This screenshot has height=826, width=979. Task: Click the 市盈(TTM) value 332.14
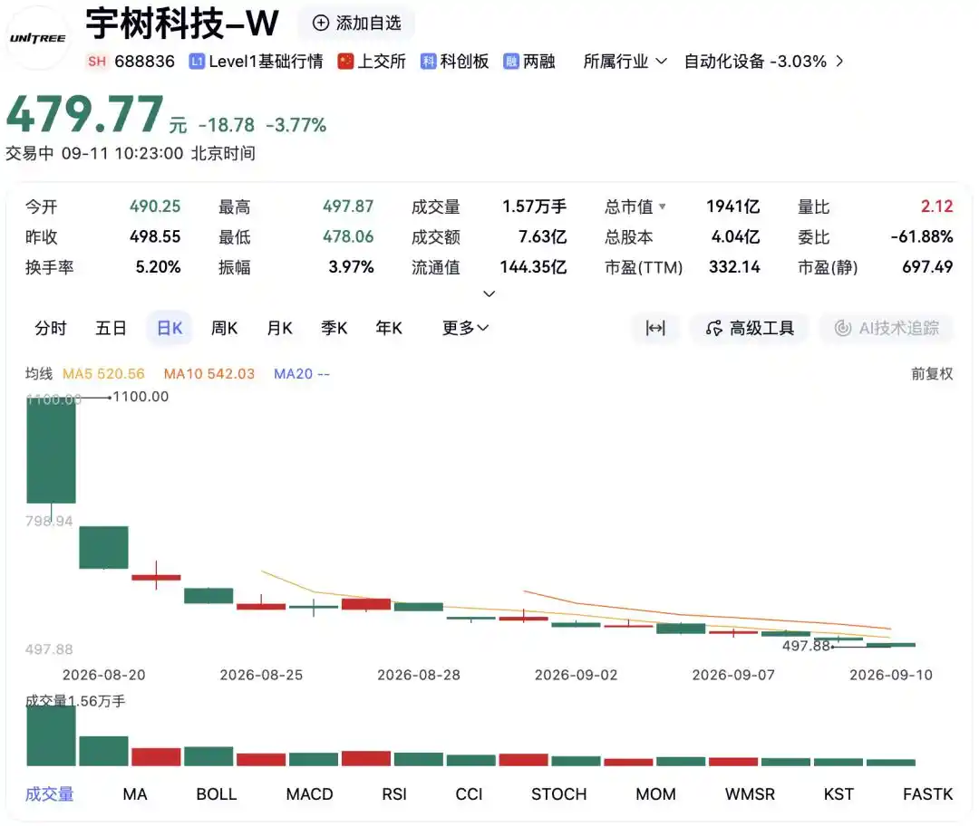click(x=734, y=268)
